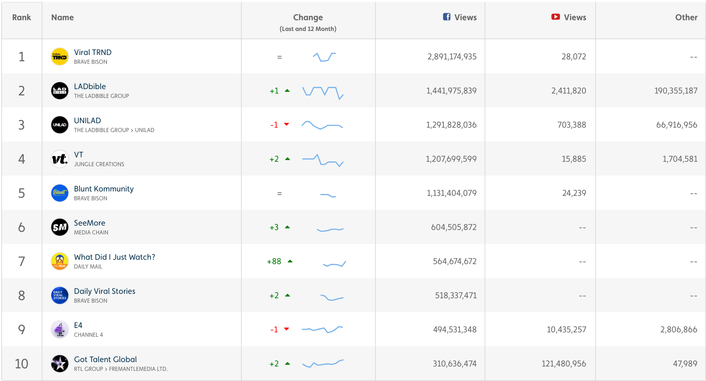Click the E4 purple logo icon
This screenshot has width=706, height=381.
[60, 330]
